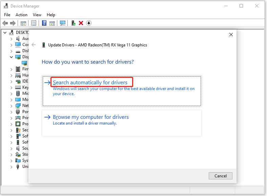
Task: Select the IDE controller icon in tree
Action: [18, 82]
